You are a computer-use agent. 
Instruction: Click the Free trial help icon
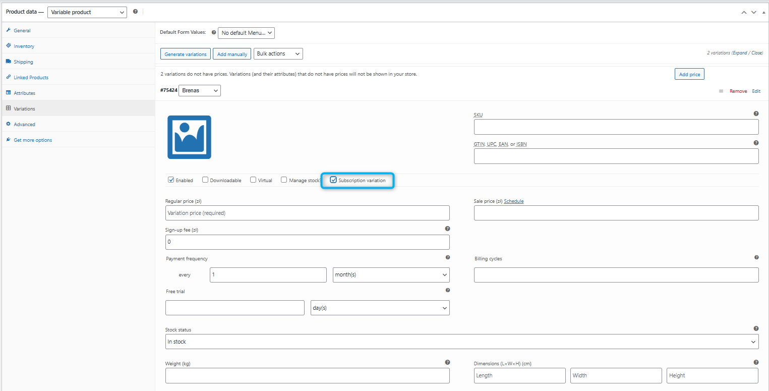click(x=447, y=290)
